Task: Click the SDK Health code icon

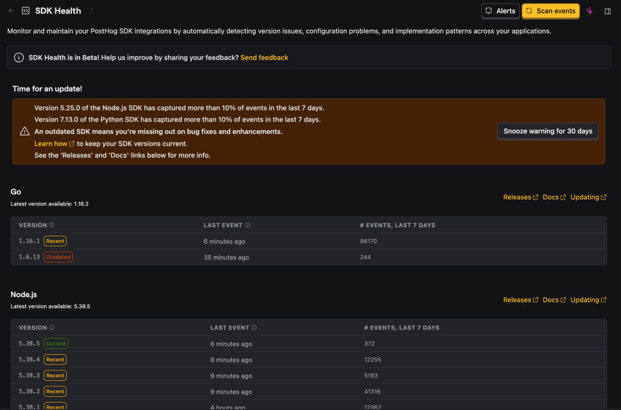Action: pyautogui.click(x=25, y=11)
